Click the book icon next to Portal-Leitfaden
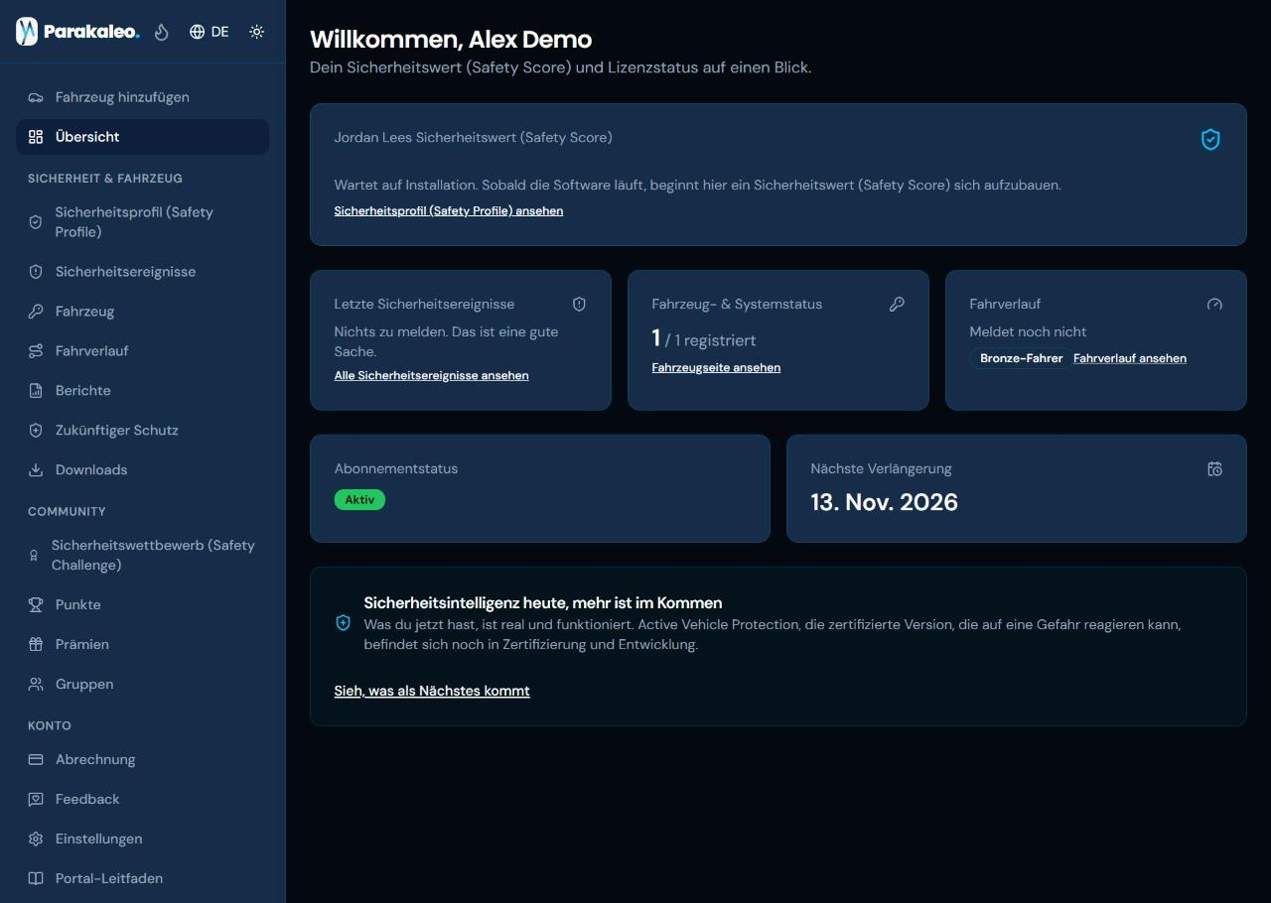1271x903 pixels. pos(36,879)
